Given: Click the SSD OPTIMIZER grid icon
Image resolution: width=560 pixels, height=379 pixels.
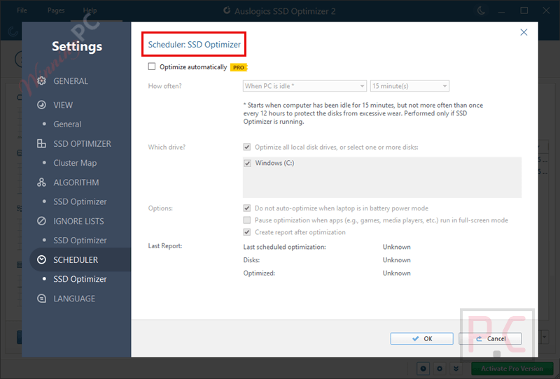Looking at the screenshot, I should (x=41, y=143).
